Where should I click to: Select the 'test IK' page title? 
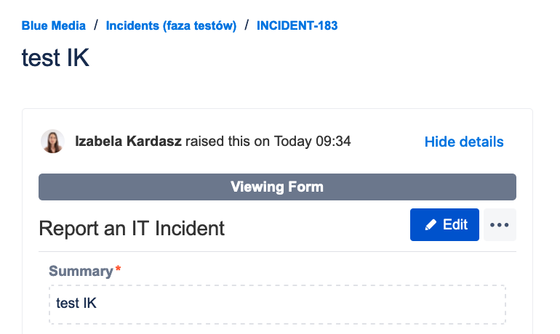[x=55, y=59]
